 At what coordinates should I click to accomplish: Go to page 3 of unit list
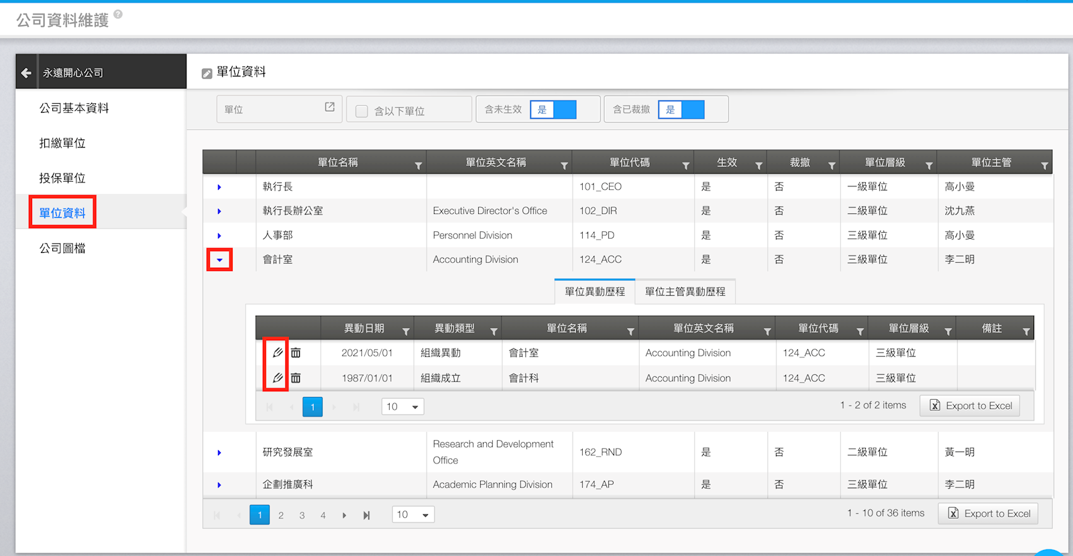tap(302, 515)
